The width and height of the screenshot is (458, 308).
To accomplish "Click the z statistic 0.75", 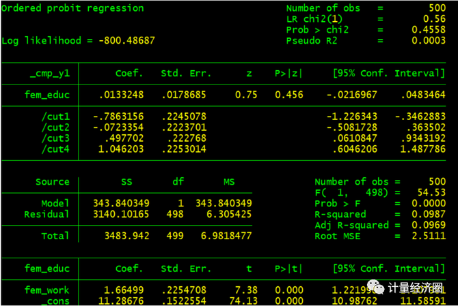I will tap(246, 95).
